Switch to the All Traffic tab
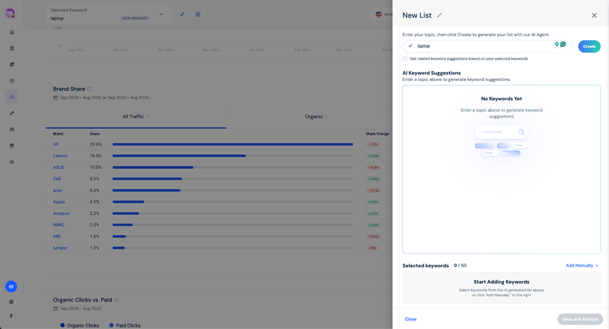Image resolution: width=609 pixels, height=329 pixels. click(136, 117)
